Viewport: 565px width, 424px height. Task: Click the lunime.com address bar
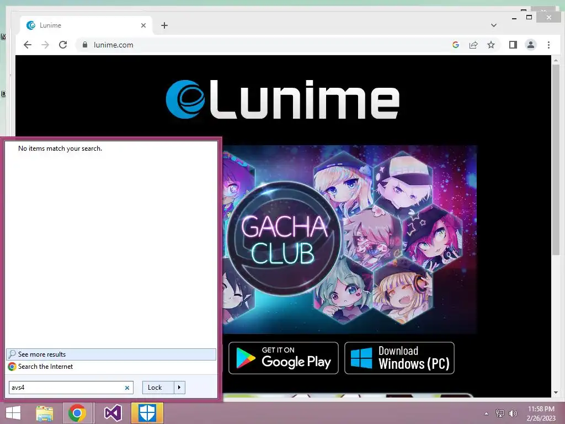266,45
